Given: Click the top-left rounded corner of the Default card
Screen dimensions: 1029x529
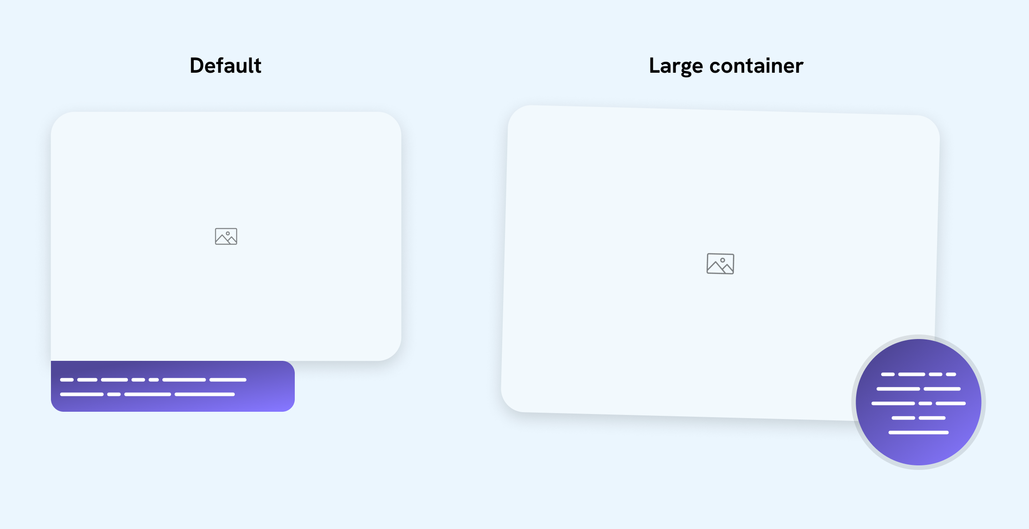Looking at the screenshot, I should coord(61,122).
